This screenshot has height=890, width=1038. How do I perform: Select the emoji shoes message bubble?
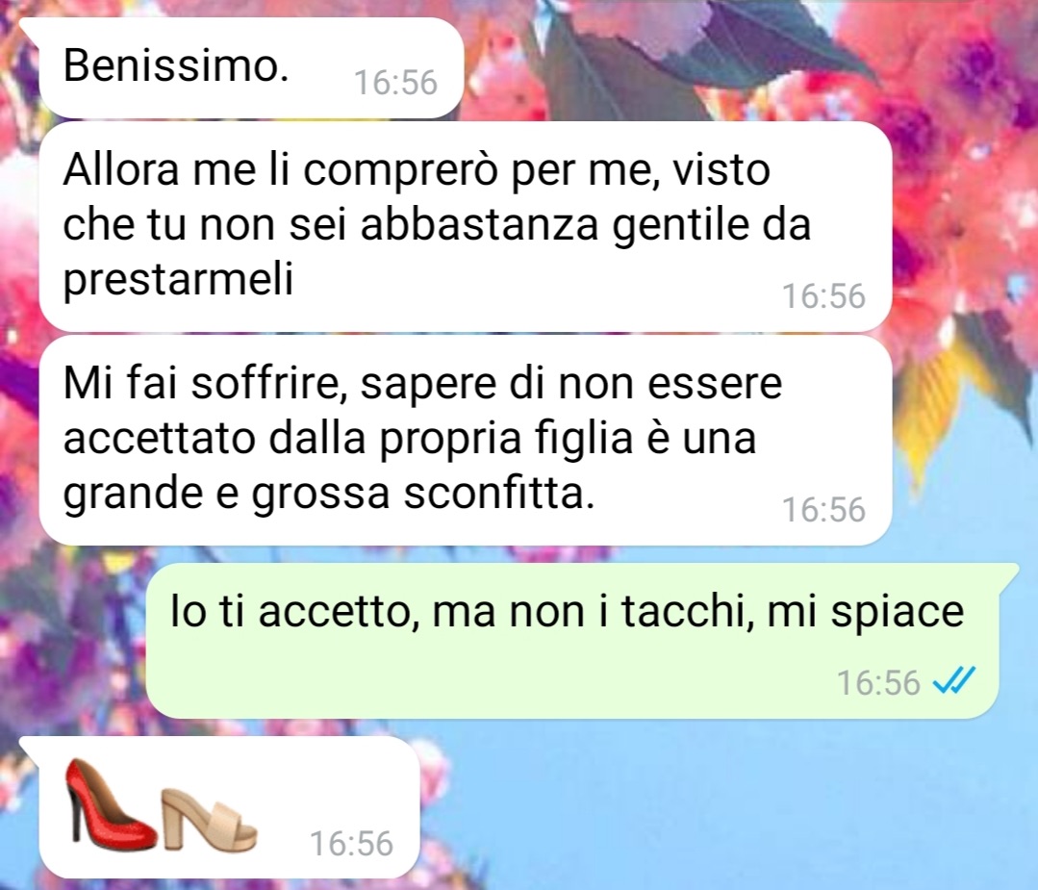pyautogui.click(x=229, y=807)
